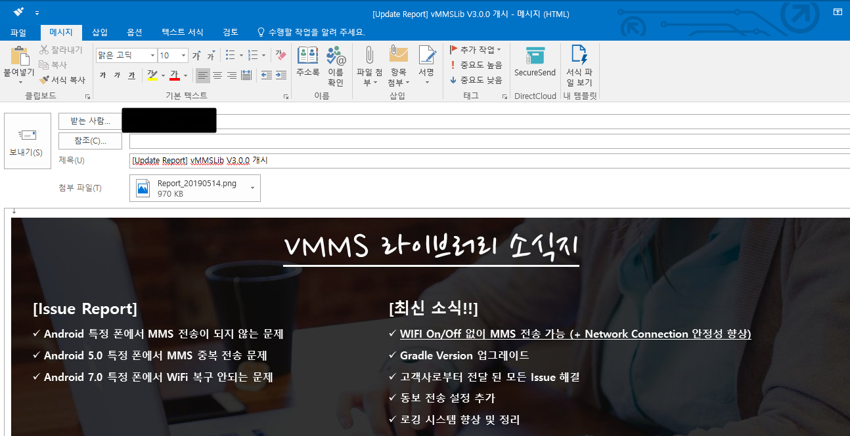The height and width of the screenshot is (436, 850).
Task: Click Cut (잘라내기) scissors icon
Action: click(x=44, y=50)
